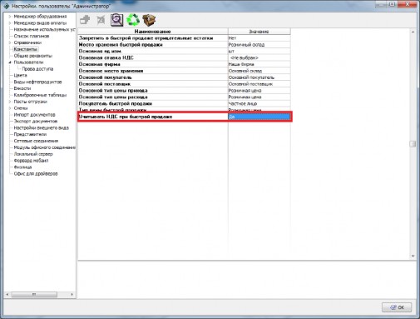Select Локальный сервер tree item

(x=33, y=154)
